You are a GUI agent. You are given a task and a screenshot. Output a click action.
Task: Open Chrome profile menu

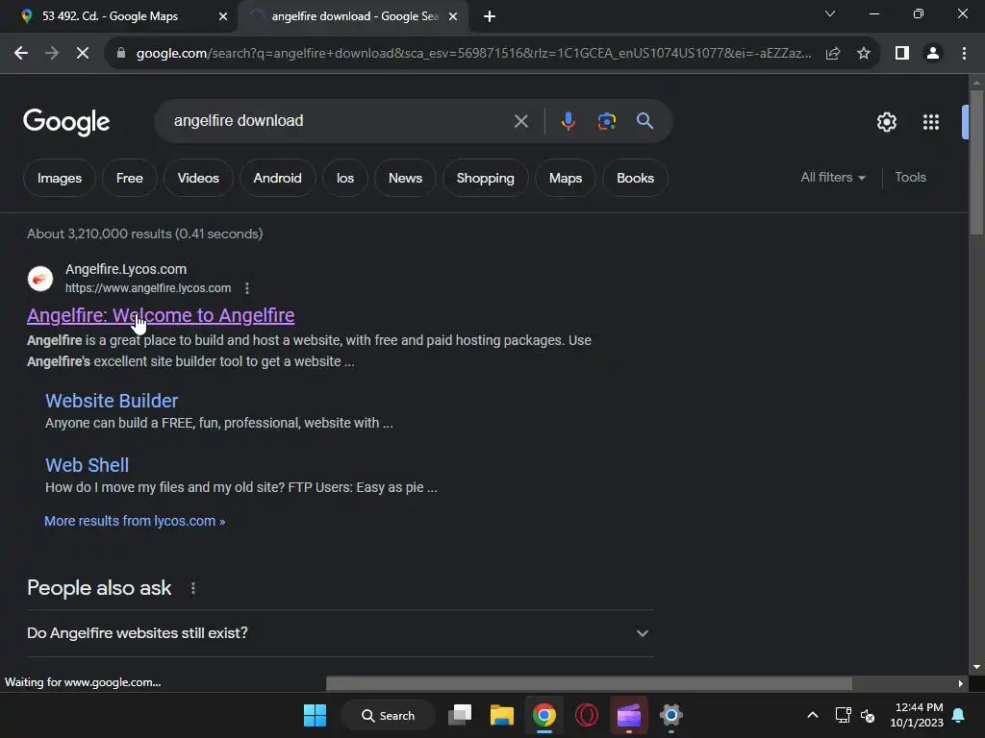(x=933, y=54)
